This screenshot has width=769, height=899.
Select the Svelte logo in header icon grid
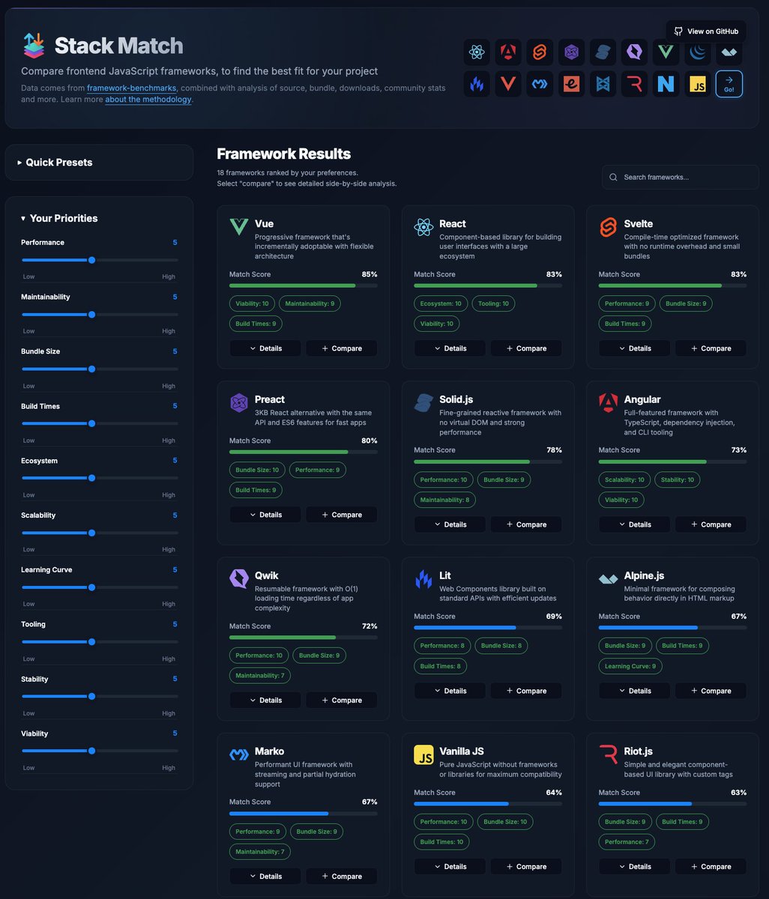[x=540, y=52]
